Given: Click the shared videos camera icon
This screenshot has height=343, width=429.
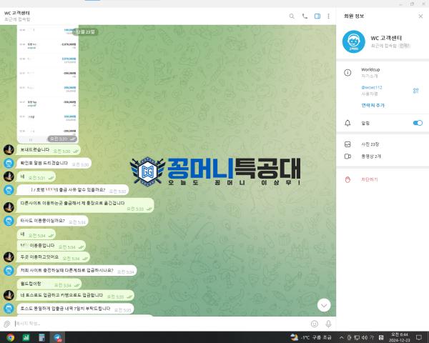Looking at the screenshot, I should pyautogui.click(x=347, y=156).
